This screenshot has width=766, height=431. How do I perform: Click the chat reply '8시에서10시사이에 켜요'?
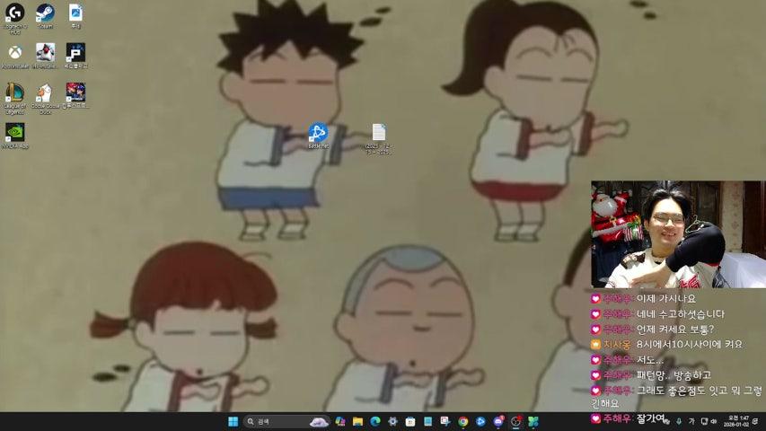point(690,345)
